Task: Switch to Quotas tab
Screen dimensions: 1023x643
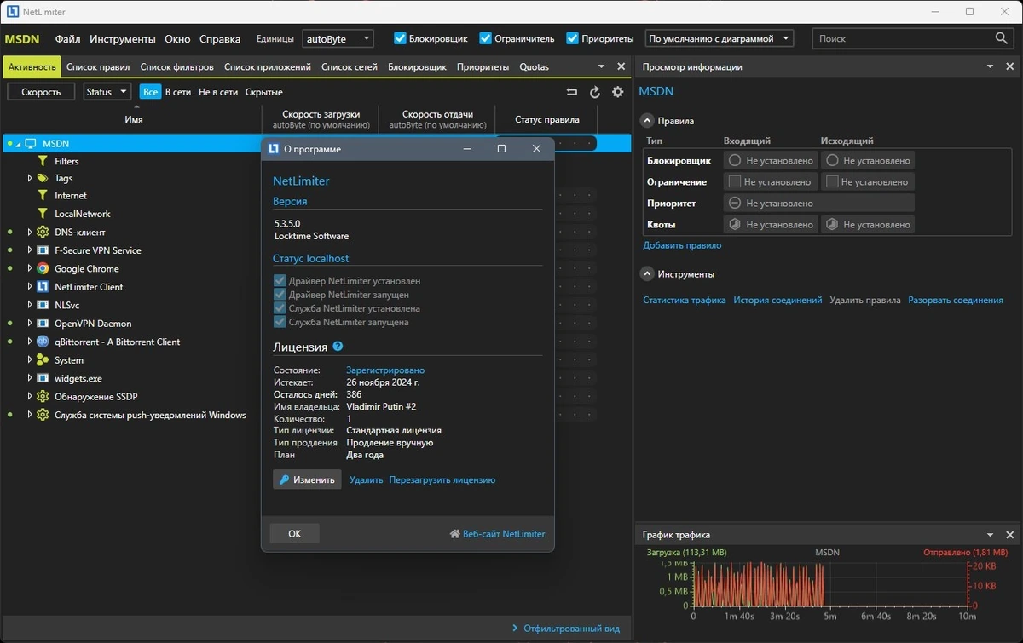Action: click(535, 66)
